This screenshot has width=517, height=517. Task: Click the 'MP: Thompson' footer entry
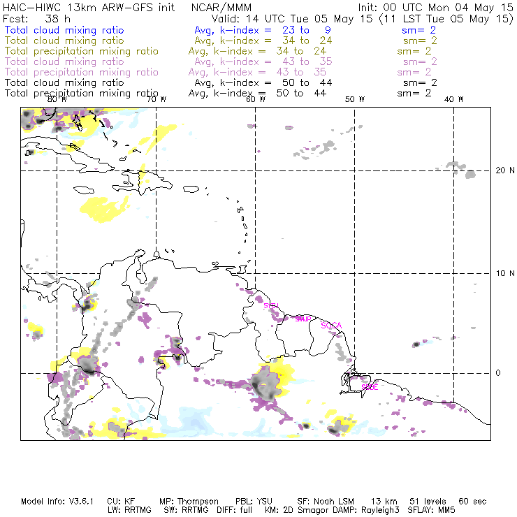[x=189, y=502]
